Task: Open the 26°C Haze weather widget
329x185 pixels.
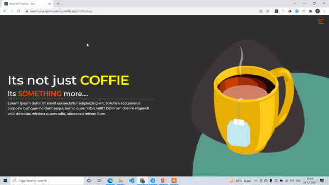Action: click(x=240, y=181)
